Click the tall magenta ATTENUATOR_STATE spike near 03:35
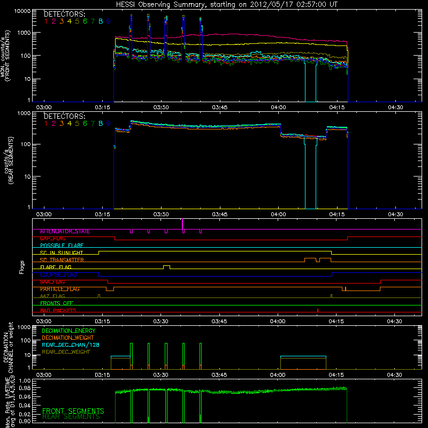This screenshot has height=428, width=428. pyautogui.click(x=182, y=224)
